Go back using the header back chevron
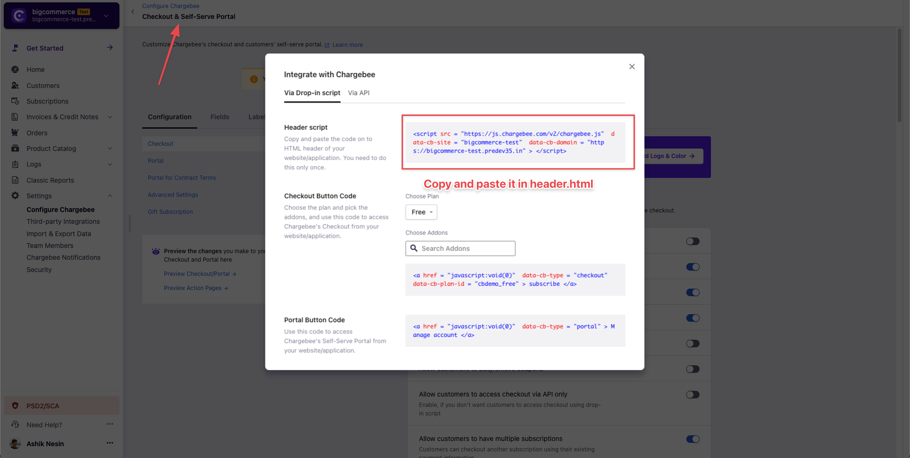This screenshot has width=910, height=458. point(133,12)
